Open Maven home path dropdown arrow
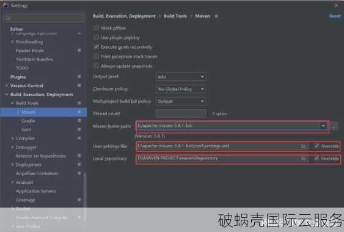The height and width of the screenshot is (232, 344). (x=323, y=126)
